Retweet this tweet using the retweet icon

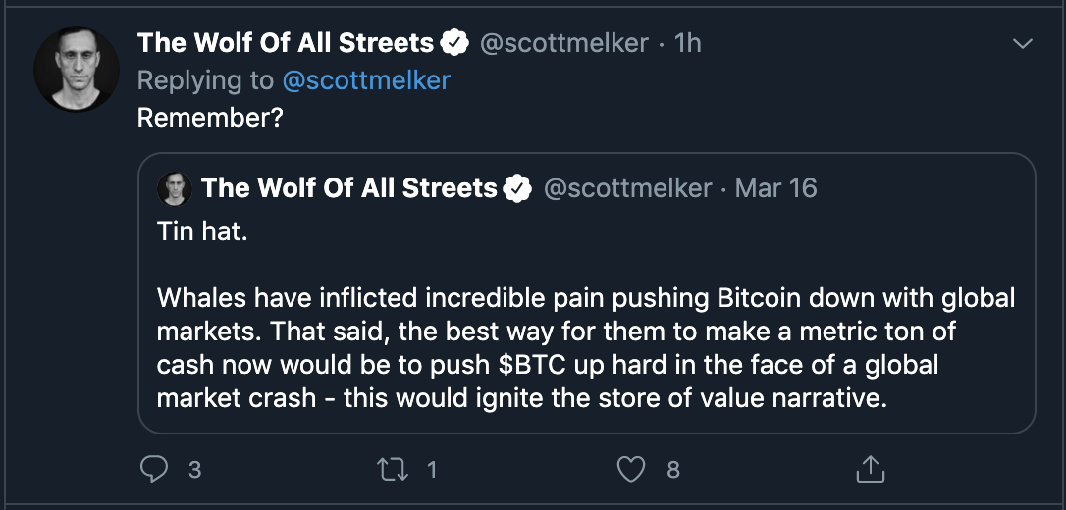393,470
